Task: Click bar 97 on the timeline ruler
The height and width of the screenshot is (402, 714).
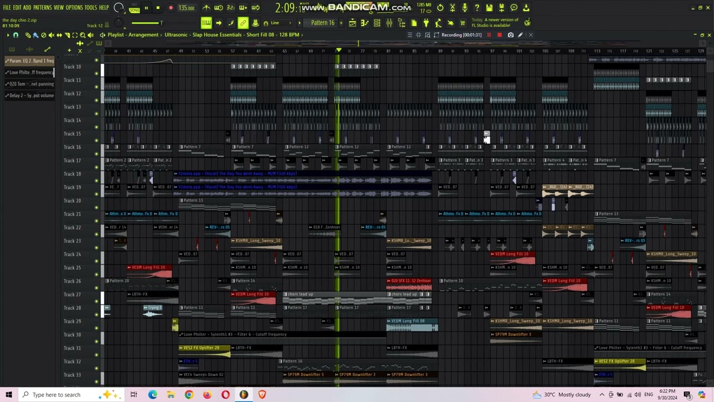Action: 492,51
